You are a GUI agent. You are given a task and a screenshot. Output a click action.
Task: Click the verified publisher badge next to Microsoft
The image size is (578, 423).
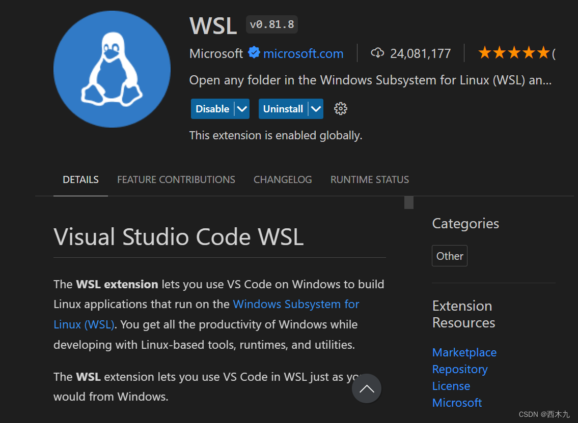pos(254,53)
